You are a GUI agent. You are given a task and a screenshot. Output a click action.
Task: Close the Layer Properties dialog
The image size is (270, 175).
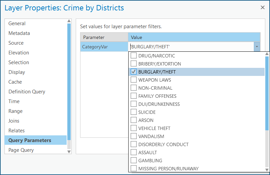[262, 7]
